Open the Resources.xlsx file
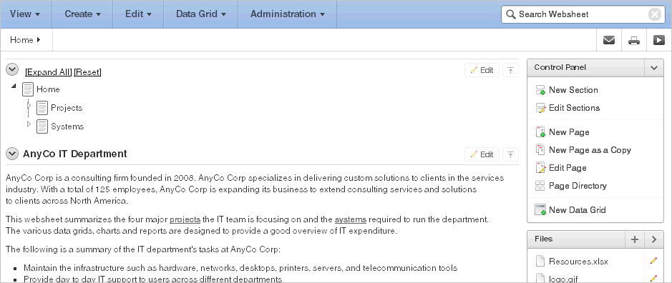This screenshot has height=283, width=672. click(x=578, y=262)
